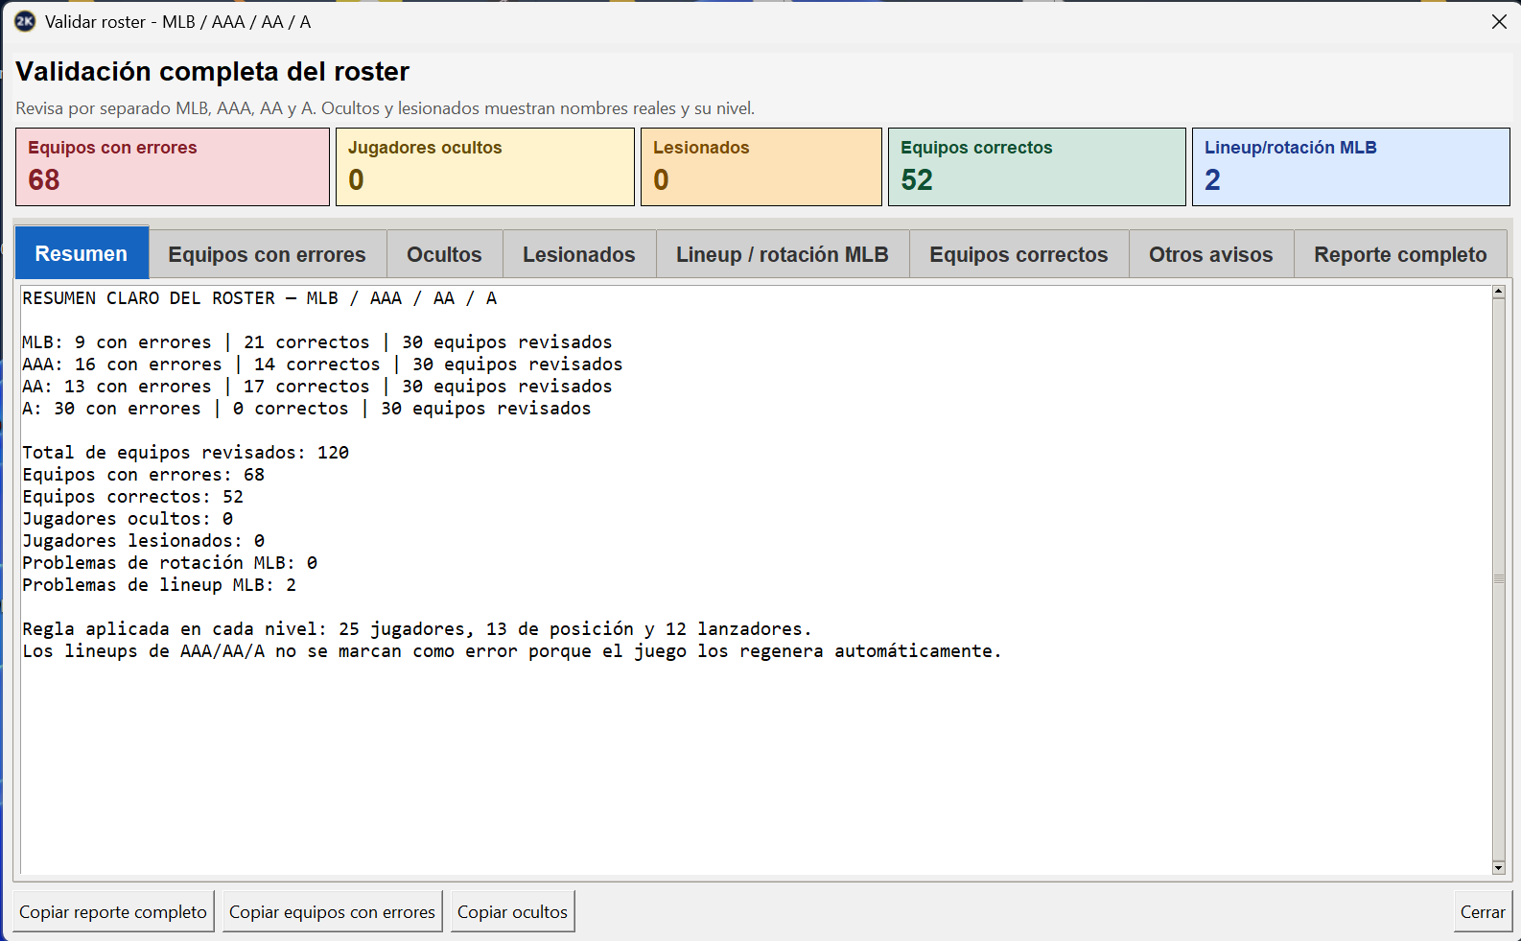Click the 2K app icon in title bar
Screen dimensions: 1521x941
pyautogui.click(x=25, y=21)
